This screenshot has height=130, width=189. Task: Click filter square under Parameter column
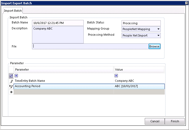click(x=16, y=76)
